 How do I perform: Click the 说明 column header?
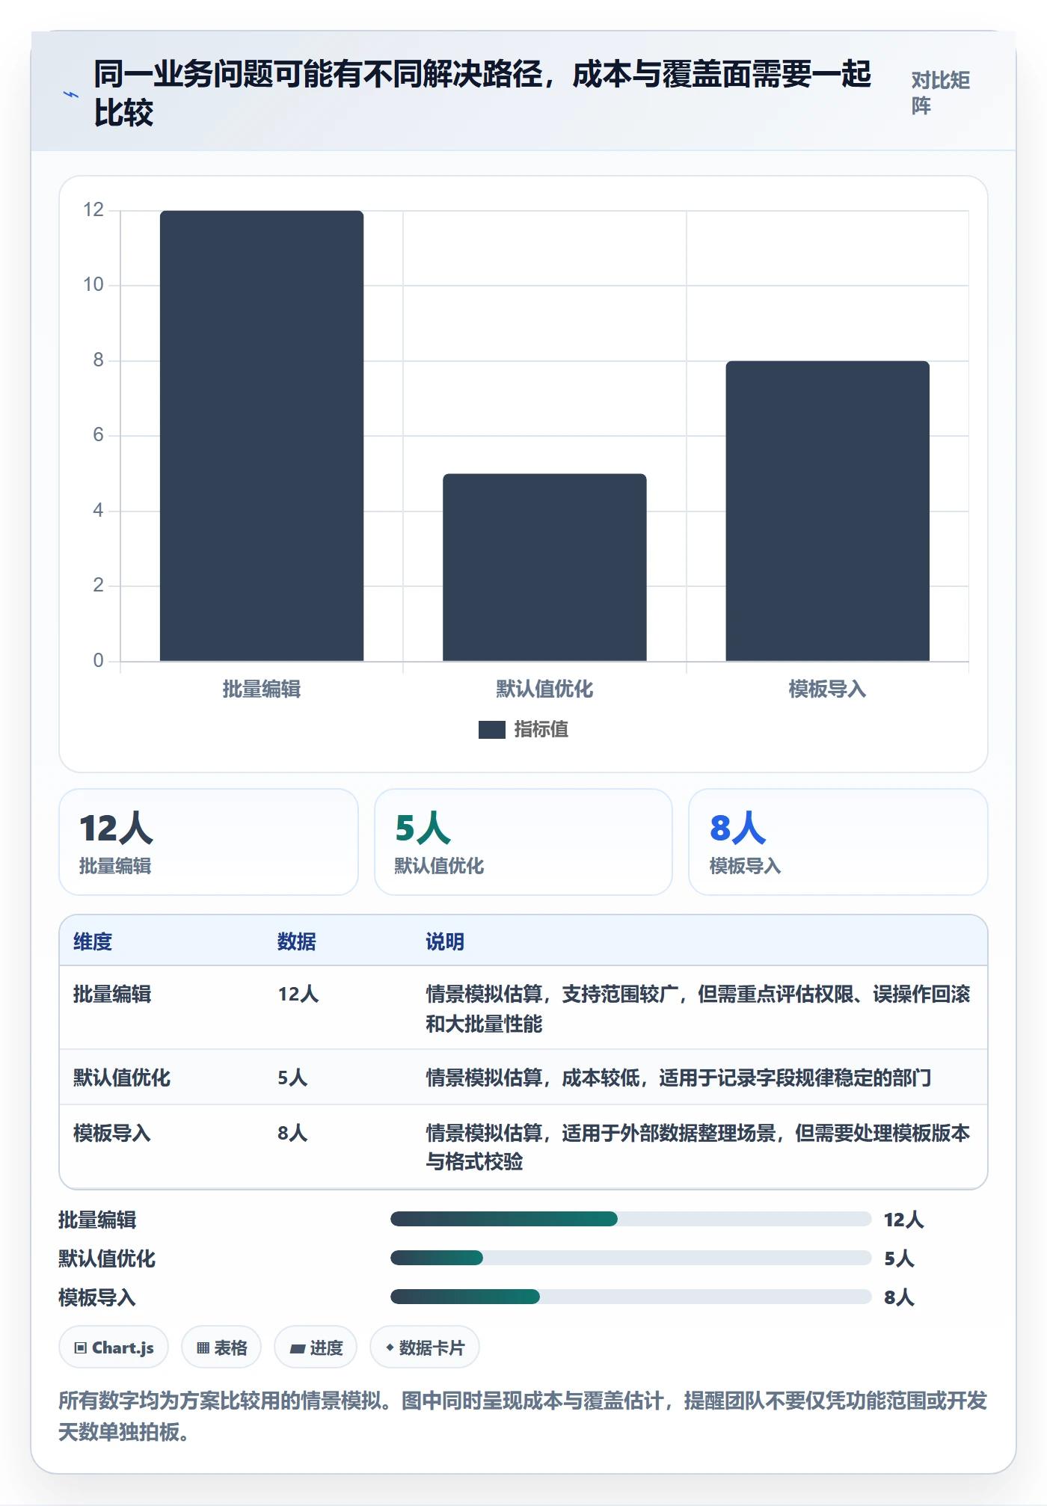445,941
